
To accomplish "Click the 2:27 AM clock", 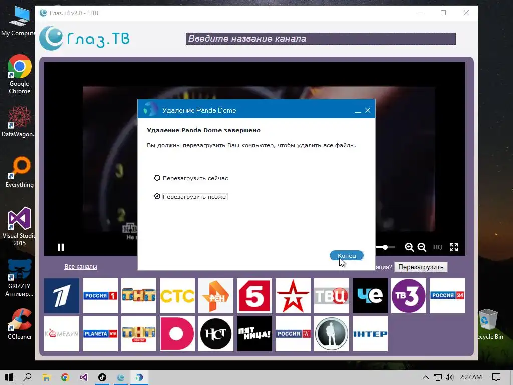I will pos(471,377).
